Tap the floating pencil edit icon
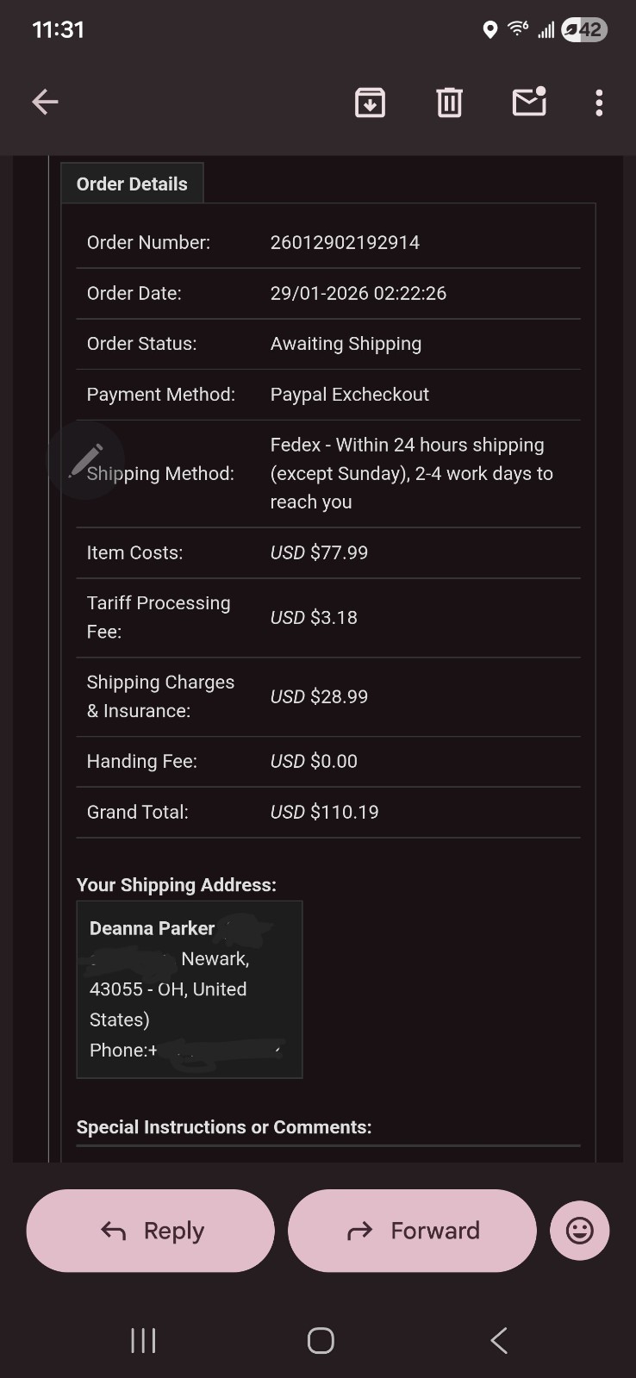 tap(86, 461)
